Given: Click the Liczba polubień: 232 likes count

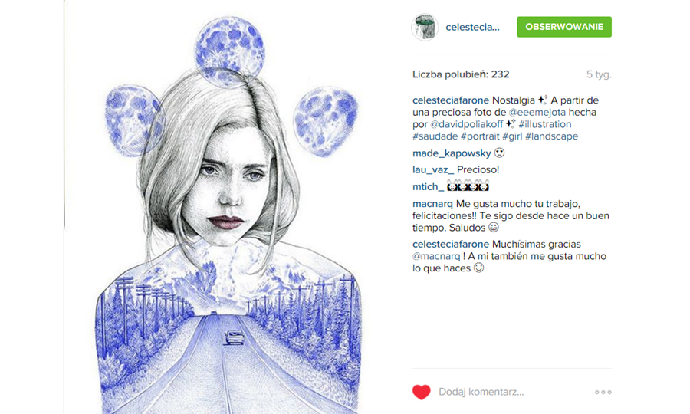Looking at the screenshot, I should [x=461, y=74].
